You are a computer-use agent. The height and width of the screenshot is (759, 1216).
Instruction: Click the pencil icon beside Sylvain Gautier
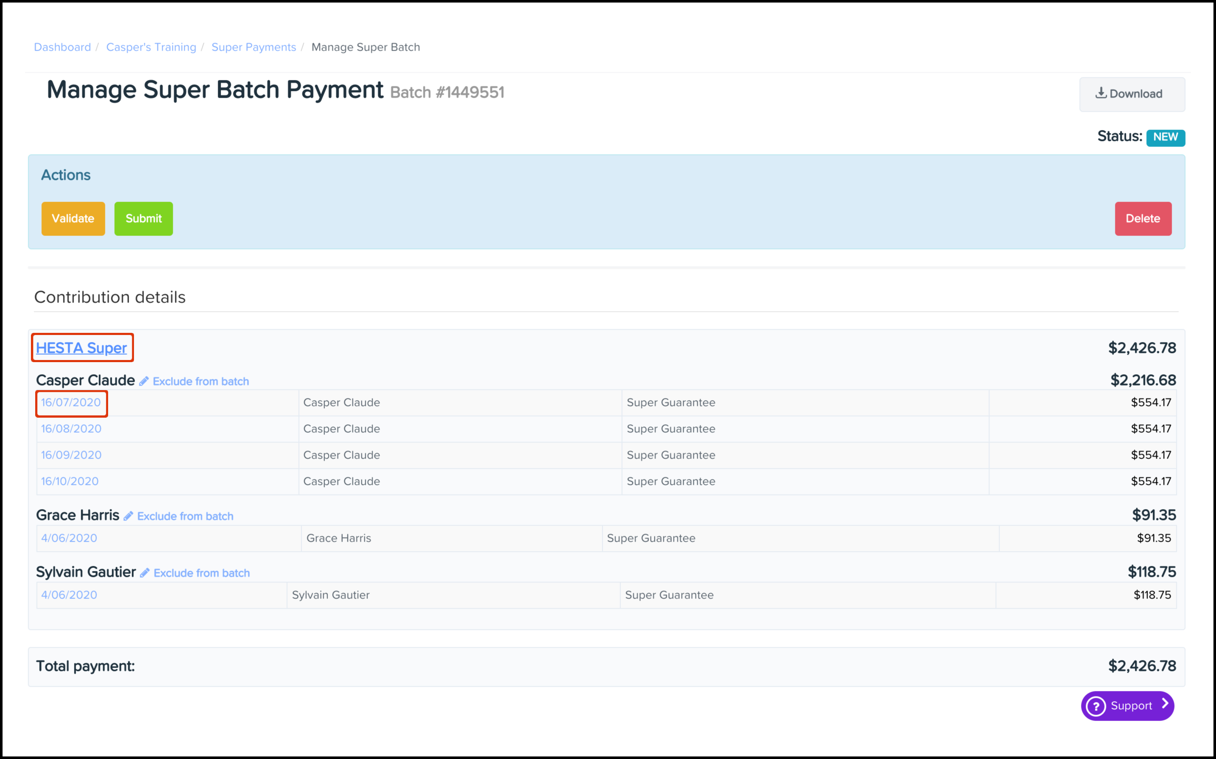(145, 573)
